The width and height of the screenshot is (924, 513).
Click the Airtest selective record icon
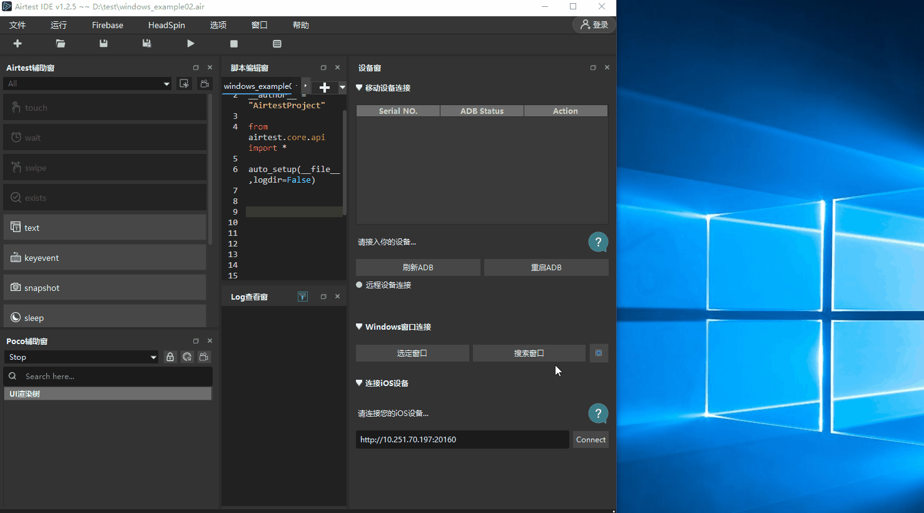184,84
